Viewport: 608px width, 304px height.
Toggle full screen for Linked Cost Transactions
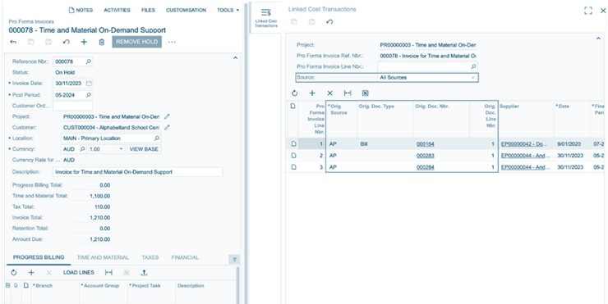[x=588, y=11]
